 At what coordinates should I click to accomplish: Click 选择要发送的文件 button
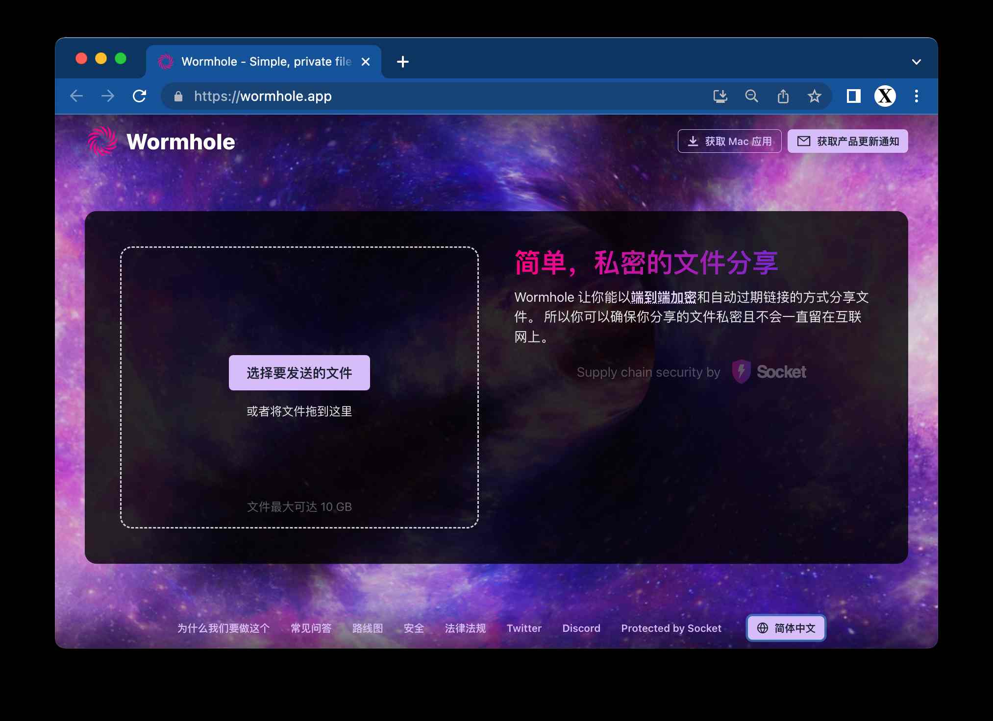[x=299, y=373]
